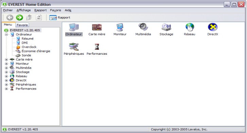
Task: Maximize the EVEREST window
Action: 234,4
